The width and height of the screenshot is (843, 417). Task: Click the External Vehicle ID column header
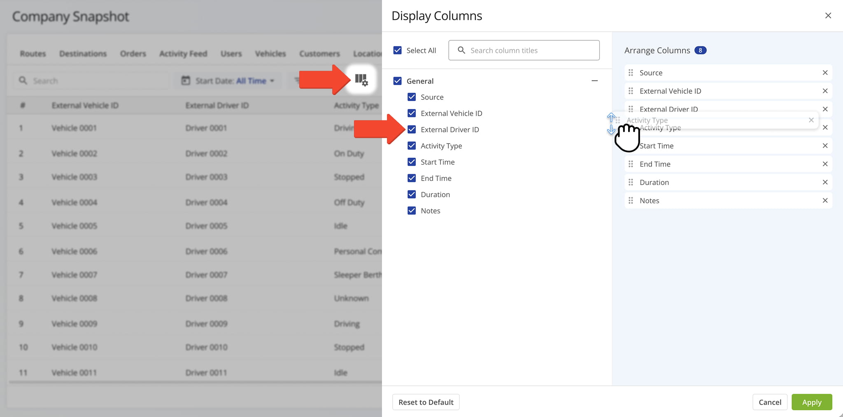coord(85,106)
